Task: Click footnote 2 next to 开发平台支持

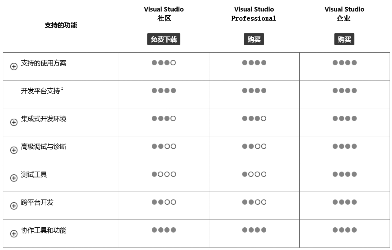Action: 62,88
